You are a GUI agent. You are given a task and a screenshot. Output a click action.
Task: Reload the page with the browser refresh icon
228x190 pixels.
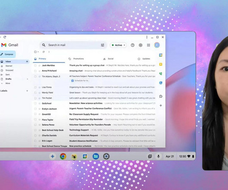point(5,37)
